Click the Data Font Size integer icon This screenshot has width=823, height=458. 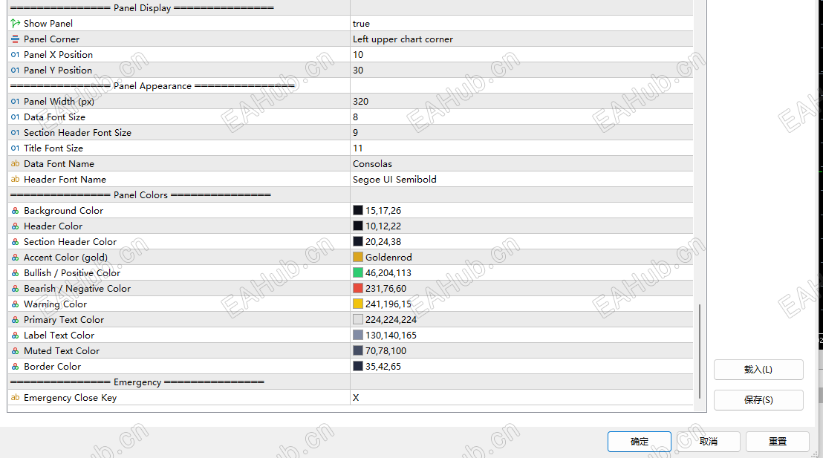click(x=15, y=117)
